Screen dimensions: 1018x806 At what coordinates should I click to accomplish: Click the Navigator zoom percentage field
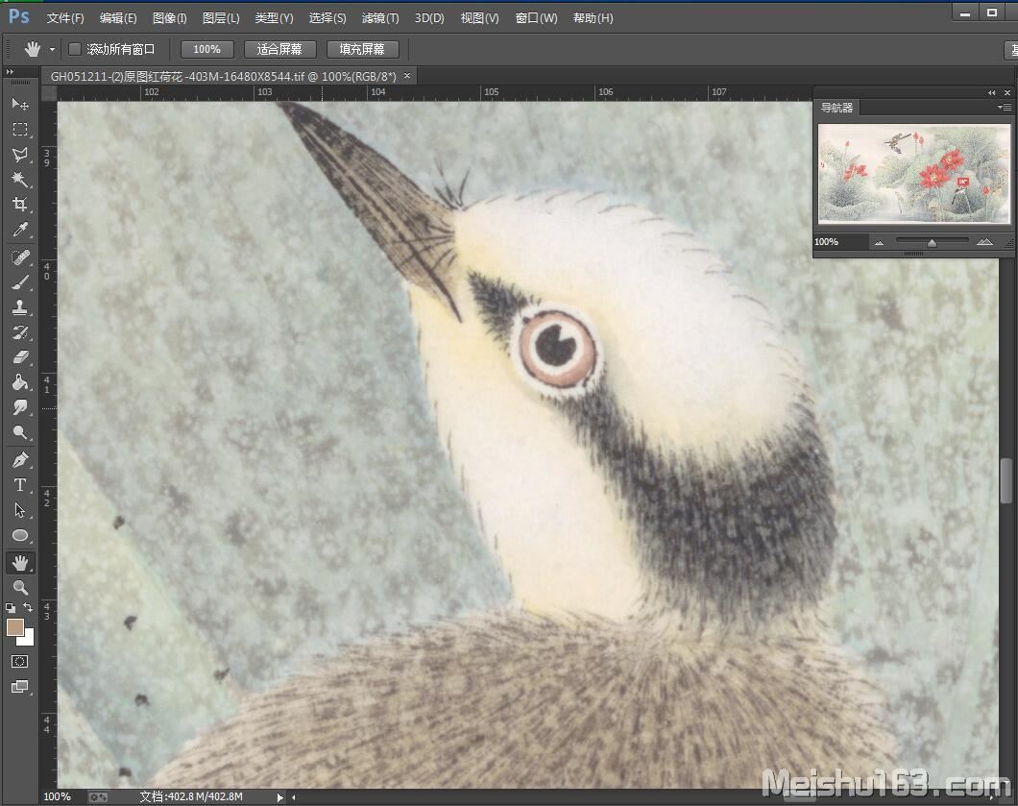(840, 241)
